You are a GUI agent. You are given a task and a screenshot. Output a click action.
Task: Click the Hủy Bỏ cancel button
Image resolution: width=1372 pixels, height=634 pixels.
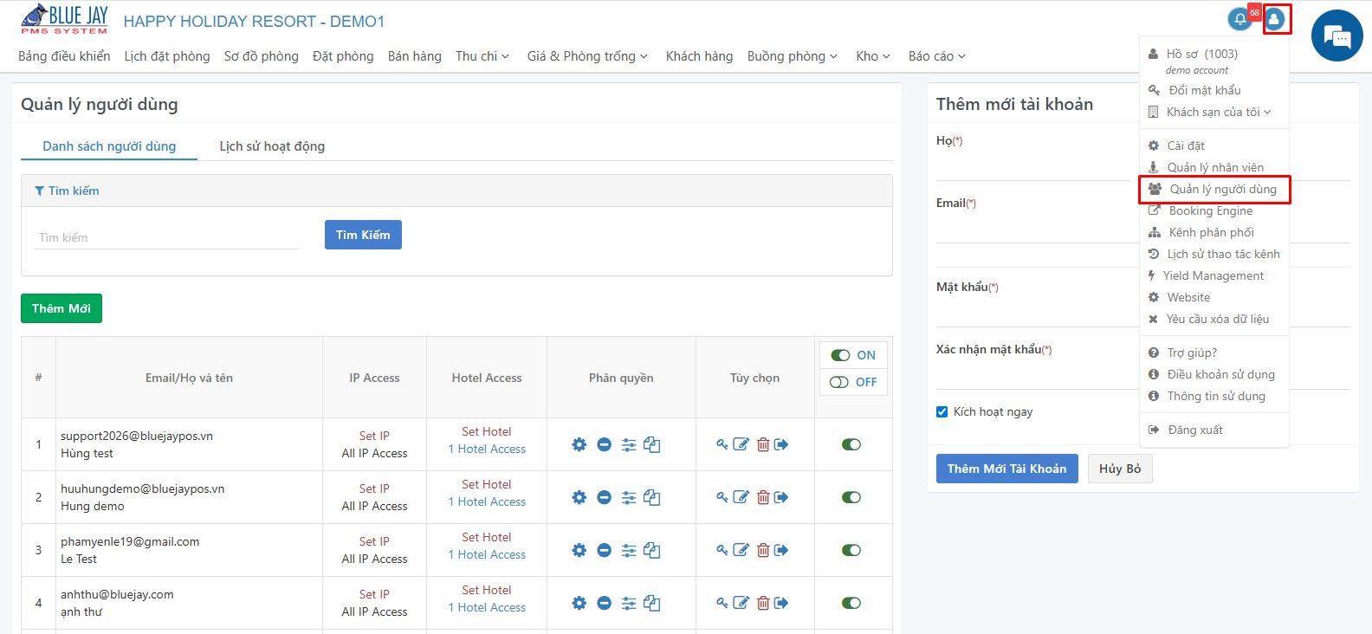point(1120,469)
